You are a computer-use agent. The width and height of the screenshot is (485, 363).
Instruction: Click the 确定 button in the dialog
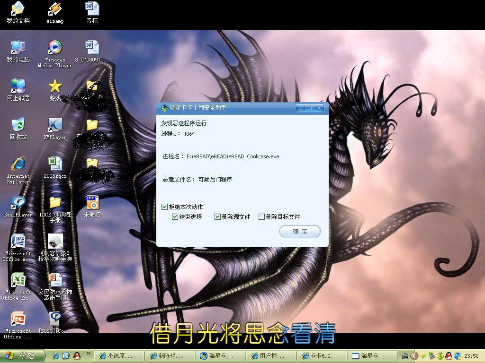tap(300, 231)
